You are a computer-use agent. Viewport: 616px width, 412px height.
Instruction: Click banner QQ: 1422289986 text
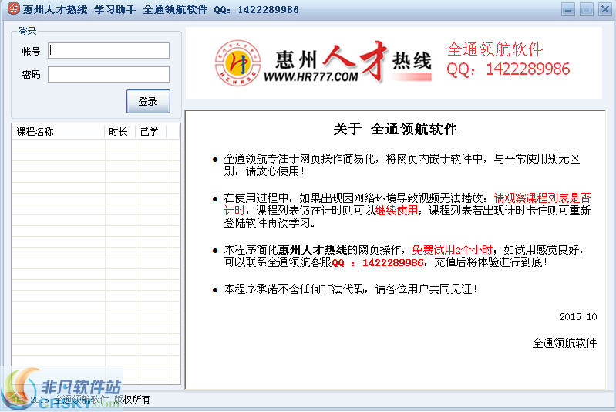pyautogui.click(x=508, y=69)
